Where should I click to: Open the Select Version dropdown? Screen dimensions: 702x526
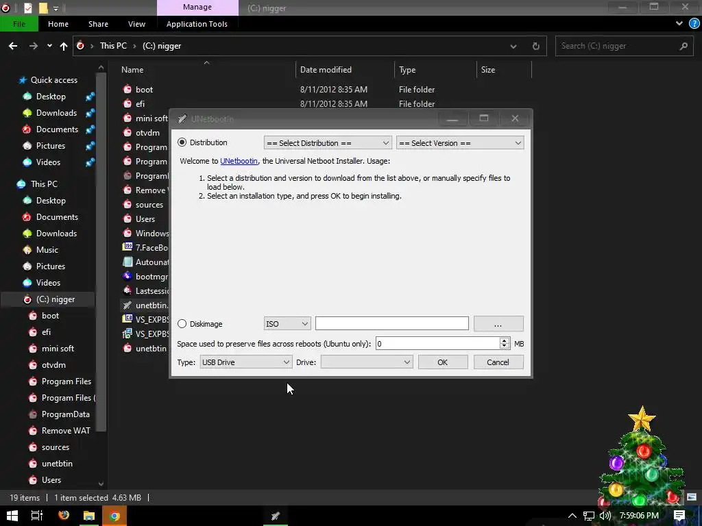[460, 142]
